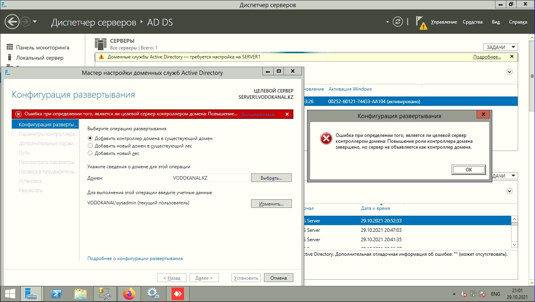Open the Средства menu
The width and height of the screenshot is (535, 302).
click(472, 22)
